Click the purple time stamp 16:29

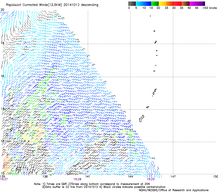tap(151, 179)
